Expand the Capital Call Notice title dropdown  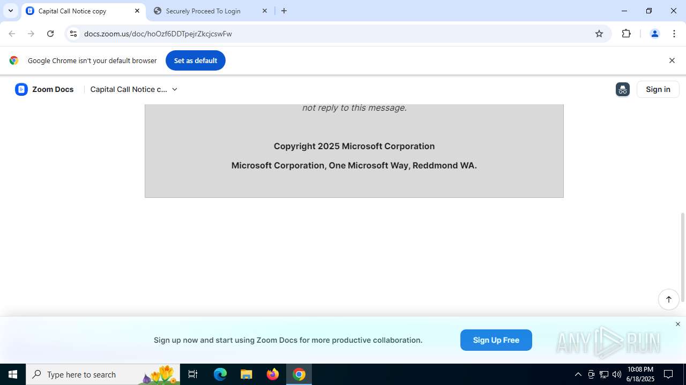click(175, 89)
